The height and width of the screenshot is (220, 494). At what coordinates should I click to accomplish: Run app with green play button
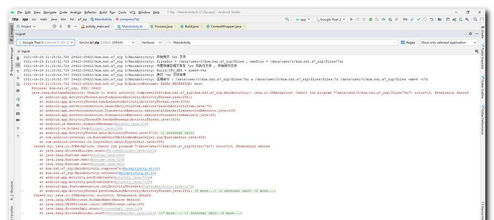point(352,19)
